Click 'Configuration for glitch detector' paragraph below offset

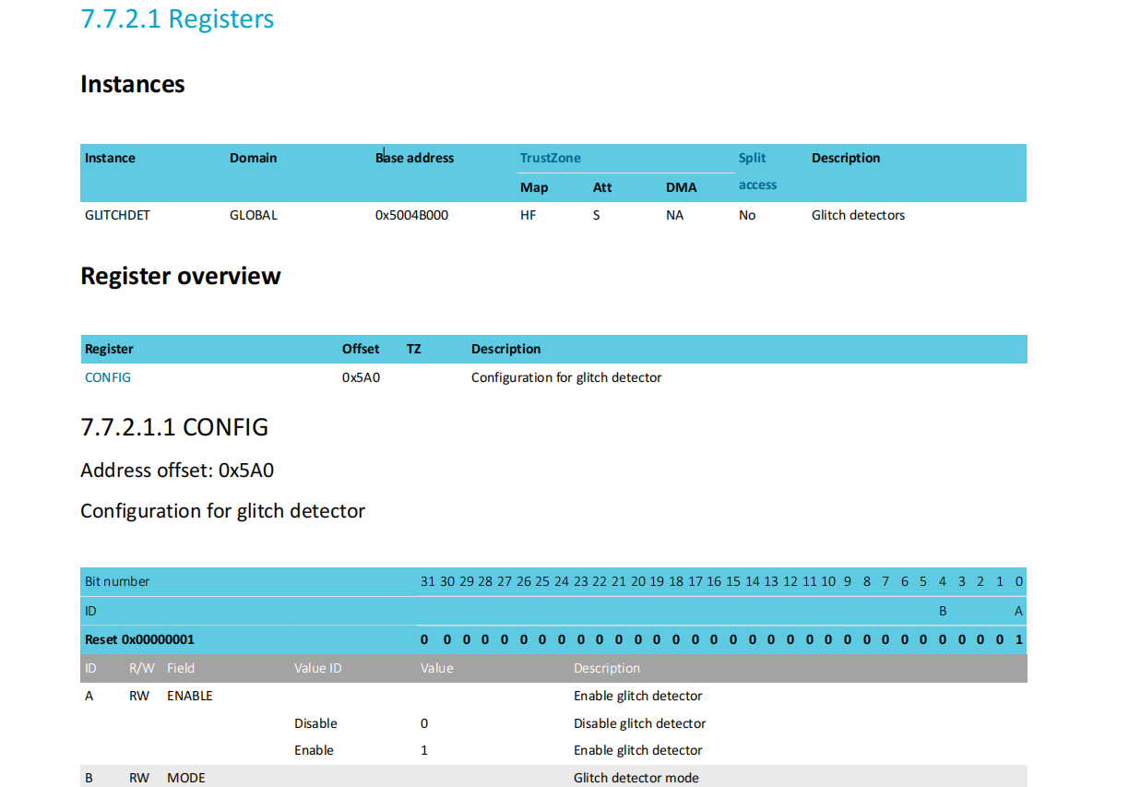tap(222, 511)
